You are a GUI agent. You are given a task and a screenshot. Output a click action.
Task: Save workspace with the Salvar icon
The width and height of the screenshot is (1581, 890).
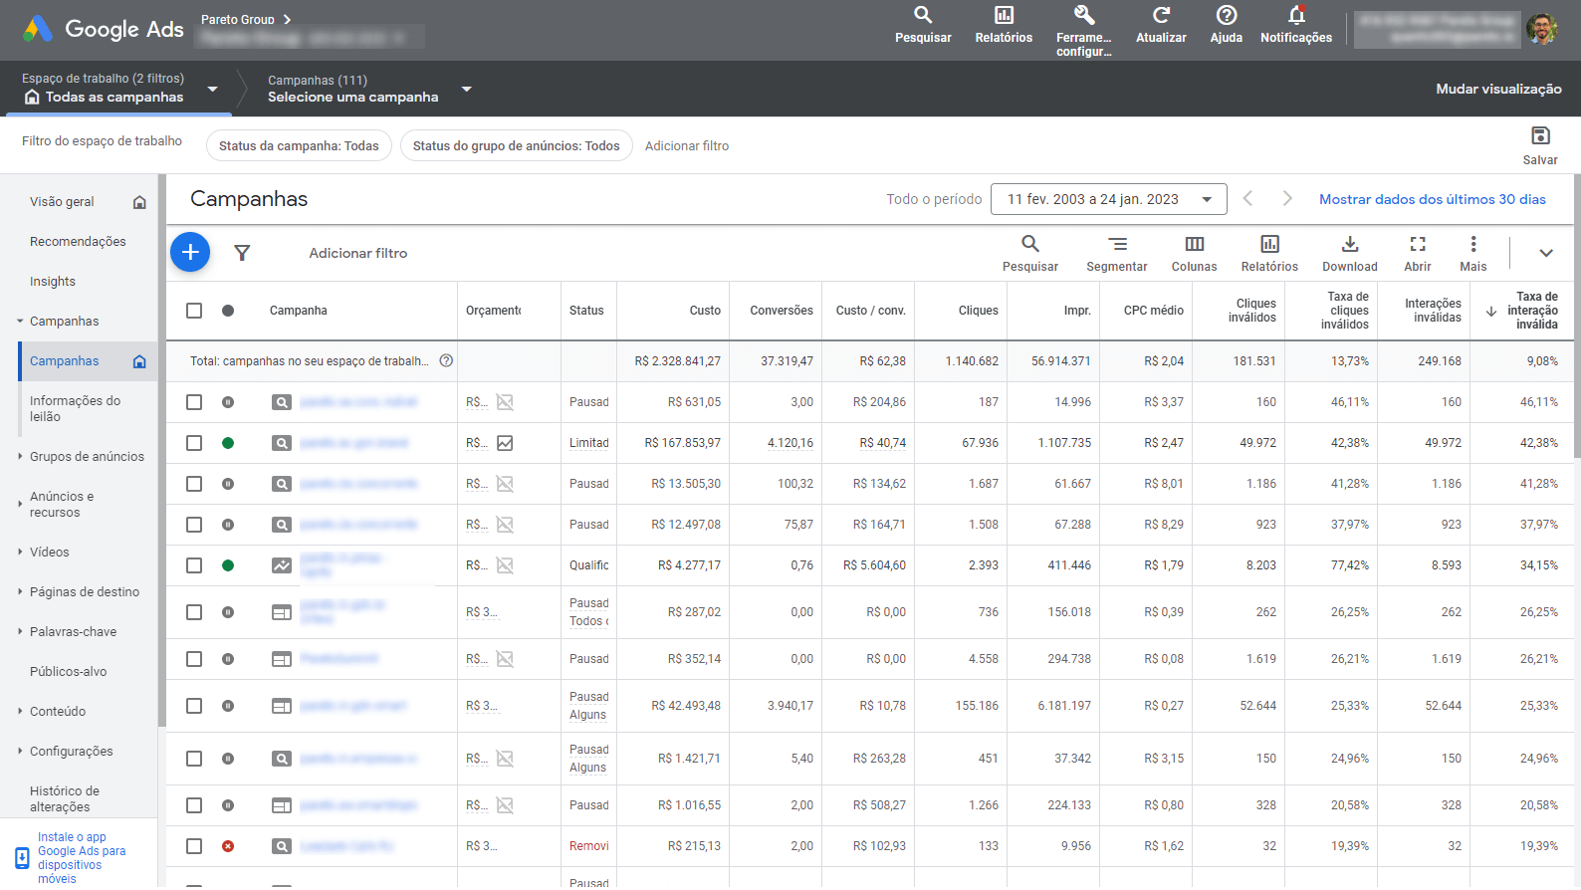point(1539,144)
